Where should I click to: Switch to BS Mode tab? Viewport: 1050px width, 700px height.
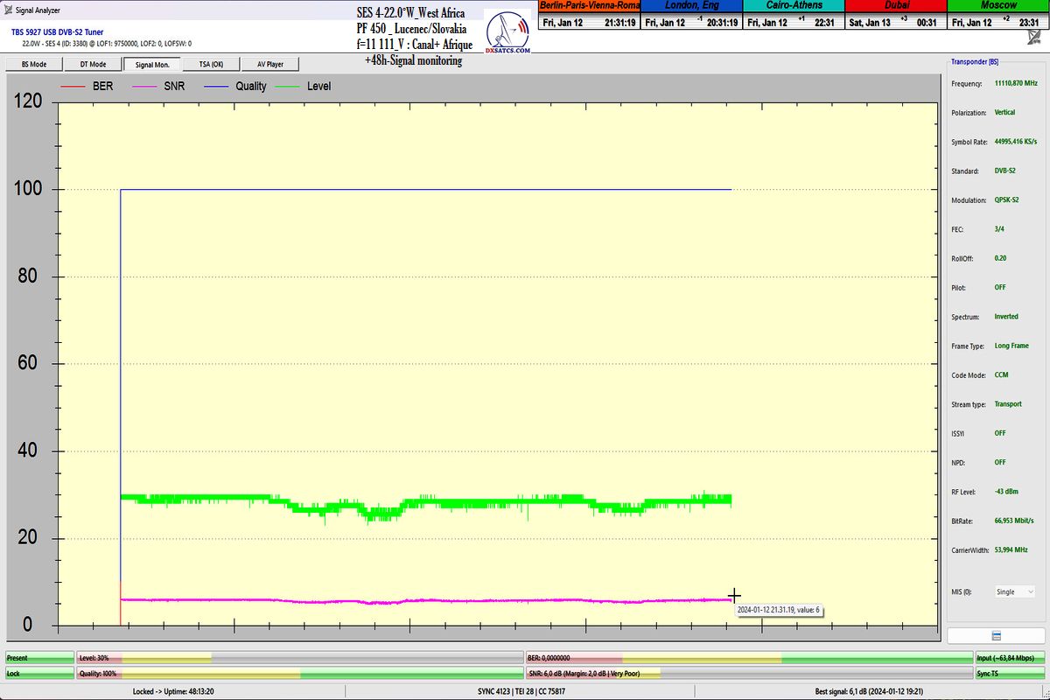34,64
